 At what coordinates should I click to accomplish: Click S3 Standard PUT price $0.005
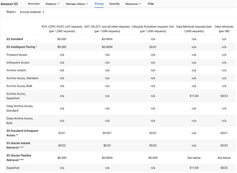click(62, 39)
